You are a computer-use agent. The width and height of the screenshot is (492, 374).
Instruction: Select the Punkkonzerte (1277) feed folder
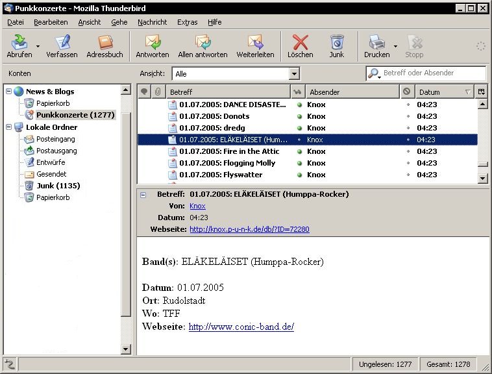75,115
